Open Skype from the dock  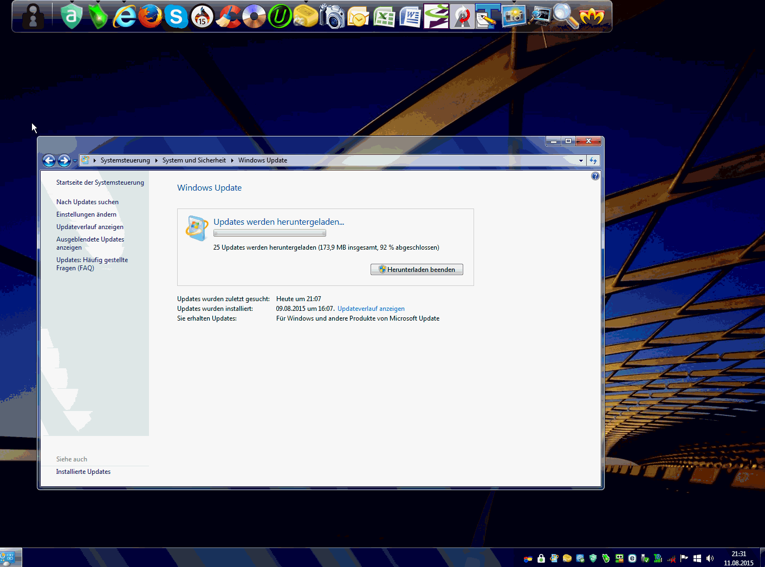tap(176, 17)
